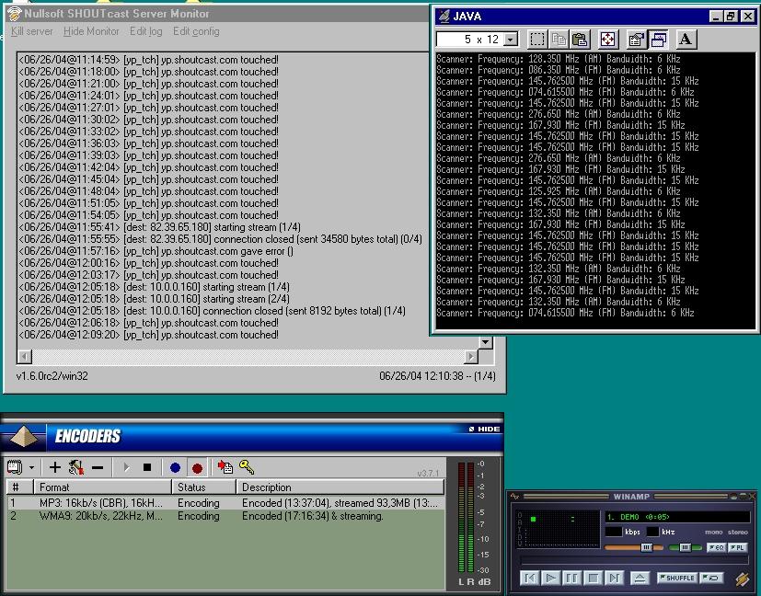The height and width of the screenshot is (596, 761).
Task: Start encoding with the red record dot
Action: pos(198,466)
